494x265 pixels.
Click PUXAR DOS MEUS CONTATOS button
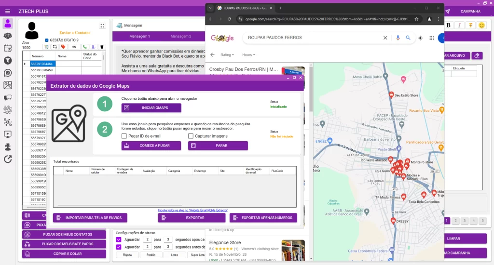pyautogui.click(x=64, y=235)
